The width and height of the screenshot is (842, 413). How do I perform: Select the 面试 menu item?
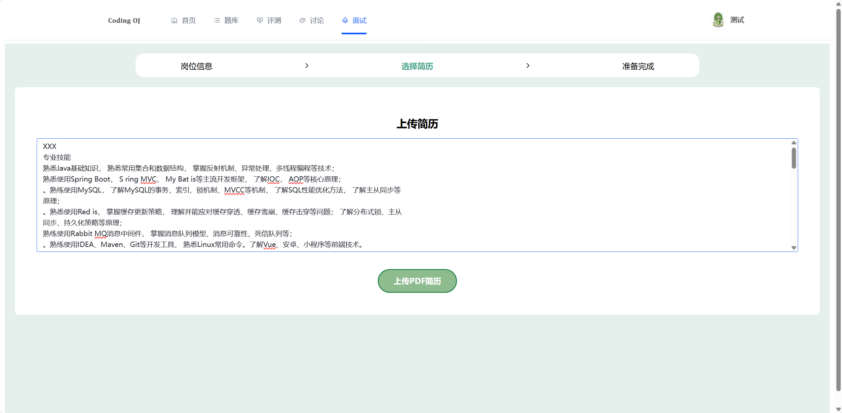[x=354, y=20]
